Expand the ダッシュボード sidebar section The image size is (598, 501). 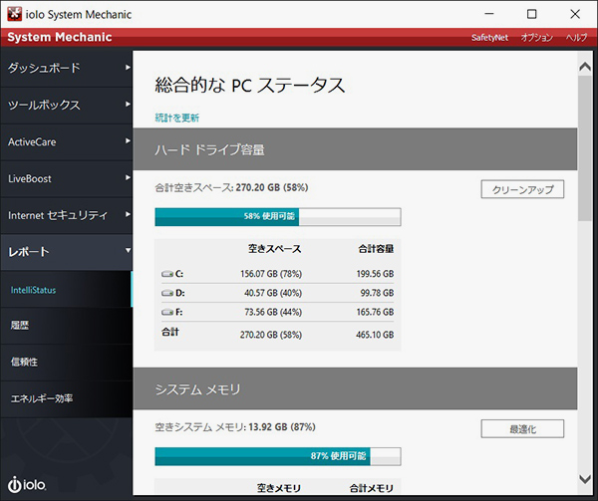(x=66, y=69)
